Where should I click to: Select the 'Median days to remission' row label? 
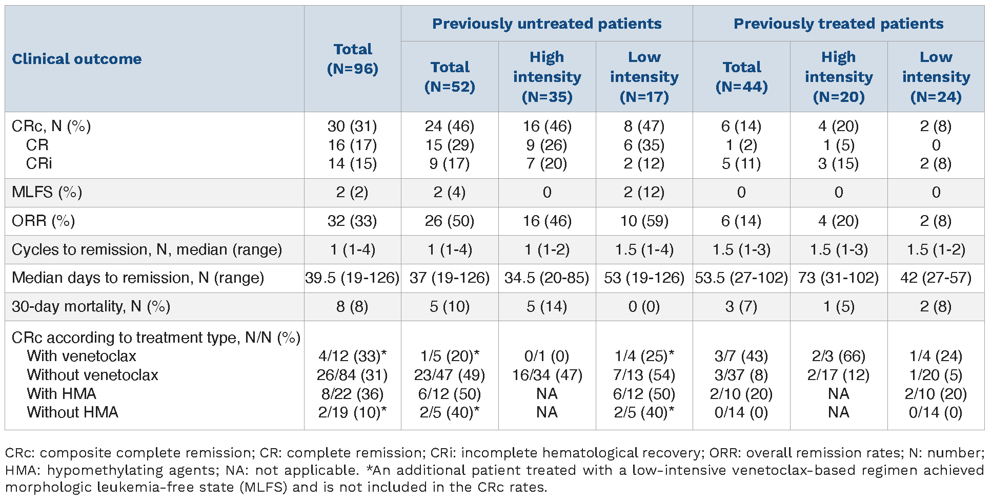[x=138, y=278]
